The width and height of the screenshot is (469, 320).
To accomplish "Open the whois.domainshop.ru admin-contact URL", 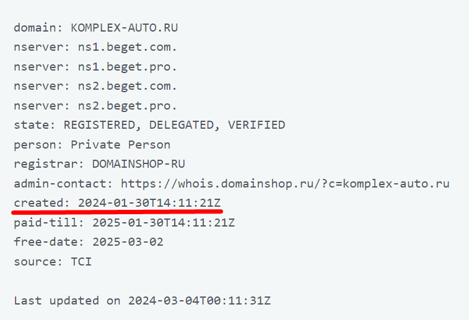I will click(x=285, y=184).
